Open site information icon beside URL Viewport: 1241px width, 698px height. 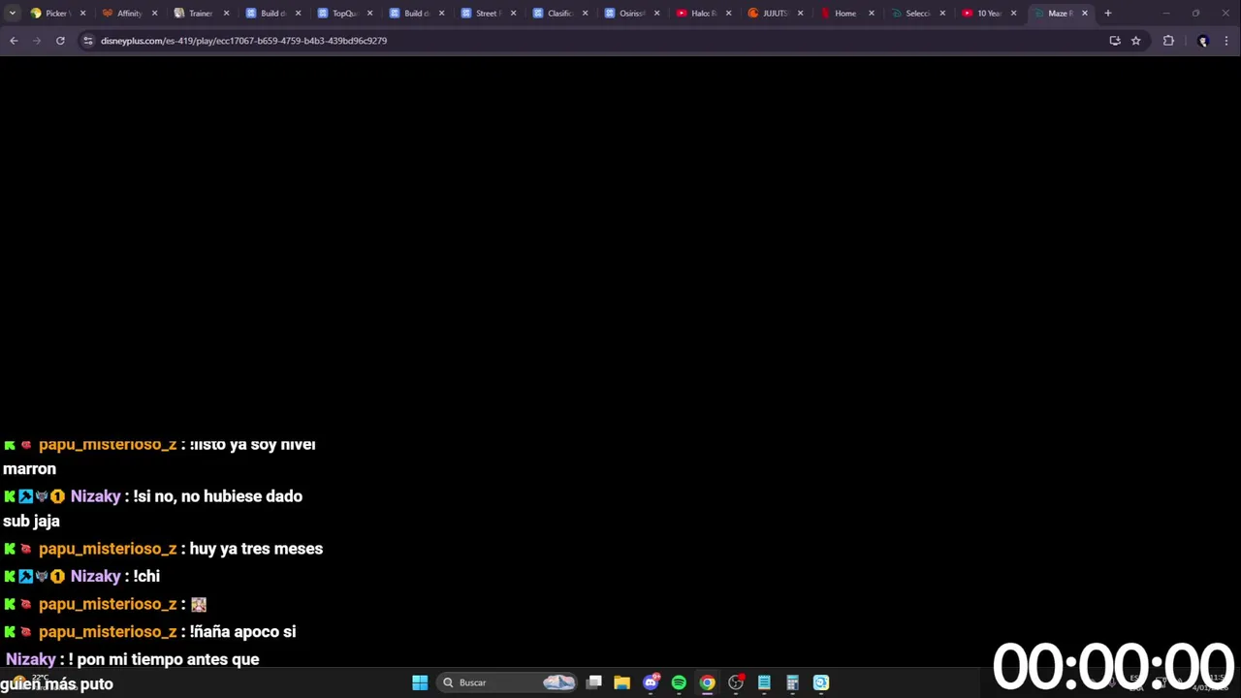87,41
